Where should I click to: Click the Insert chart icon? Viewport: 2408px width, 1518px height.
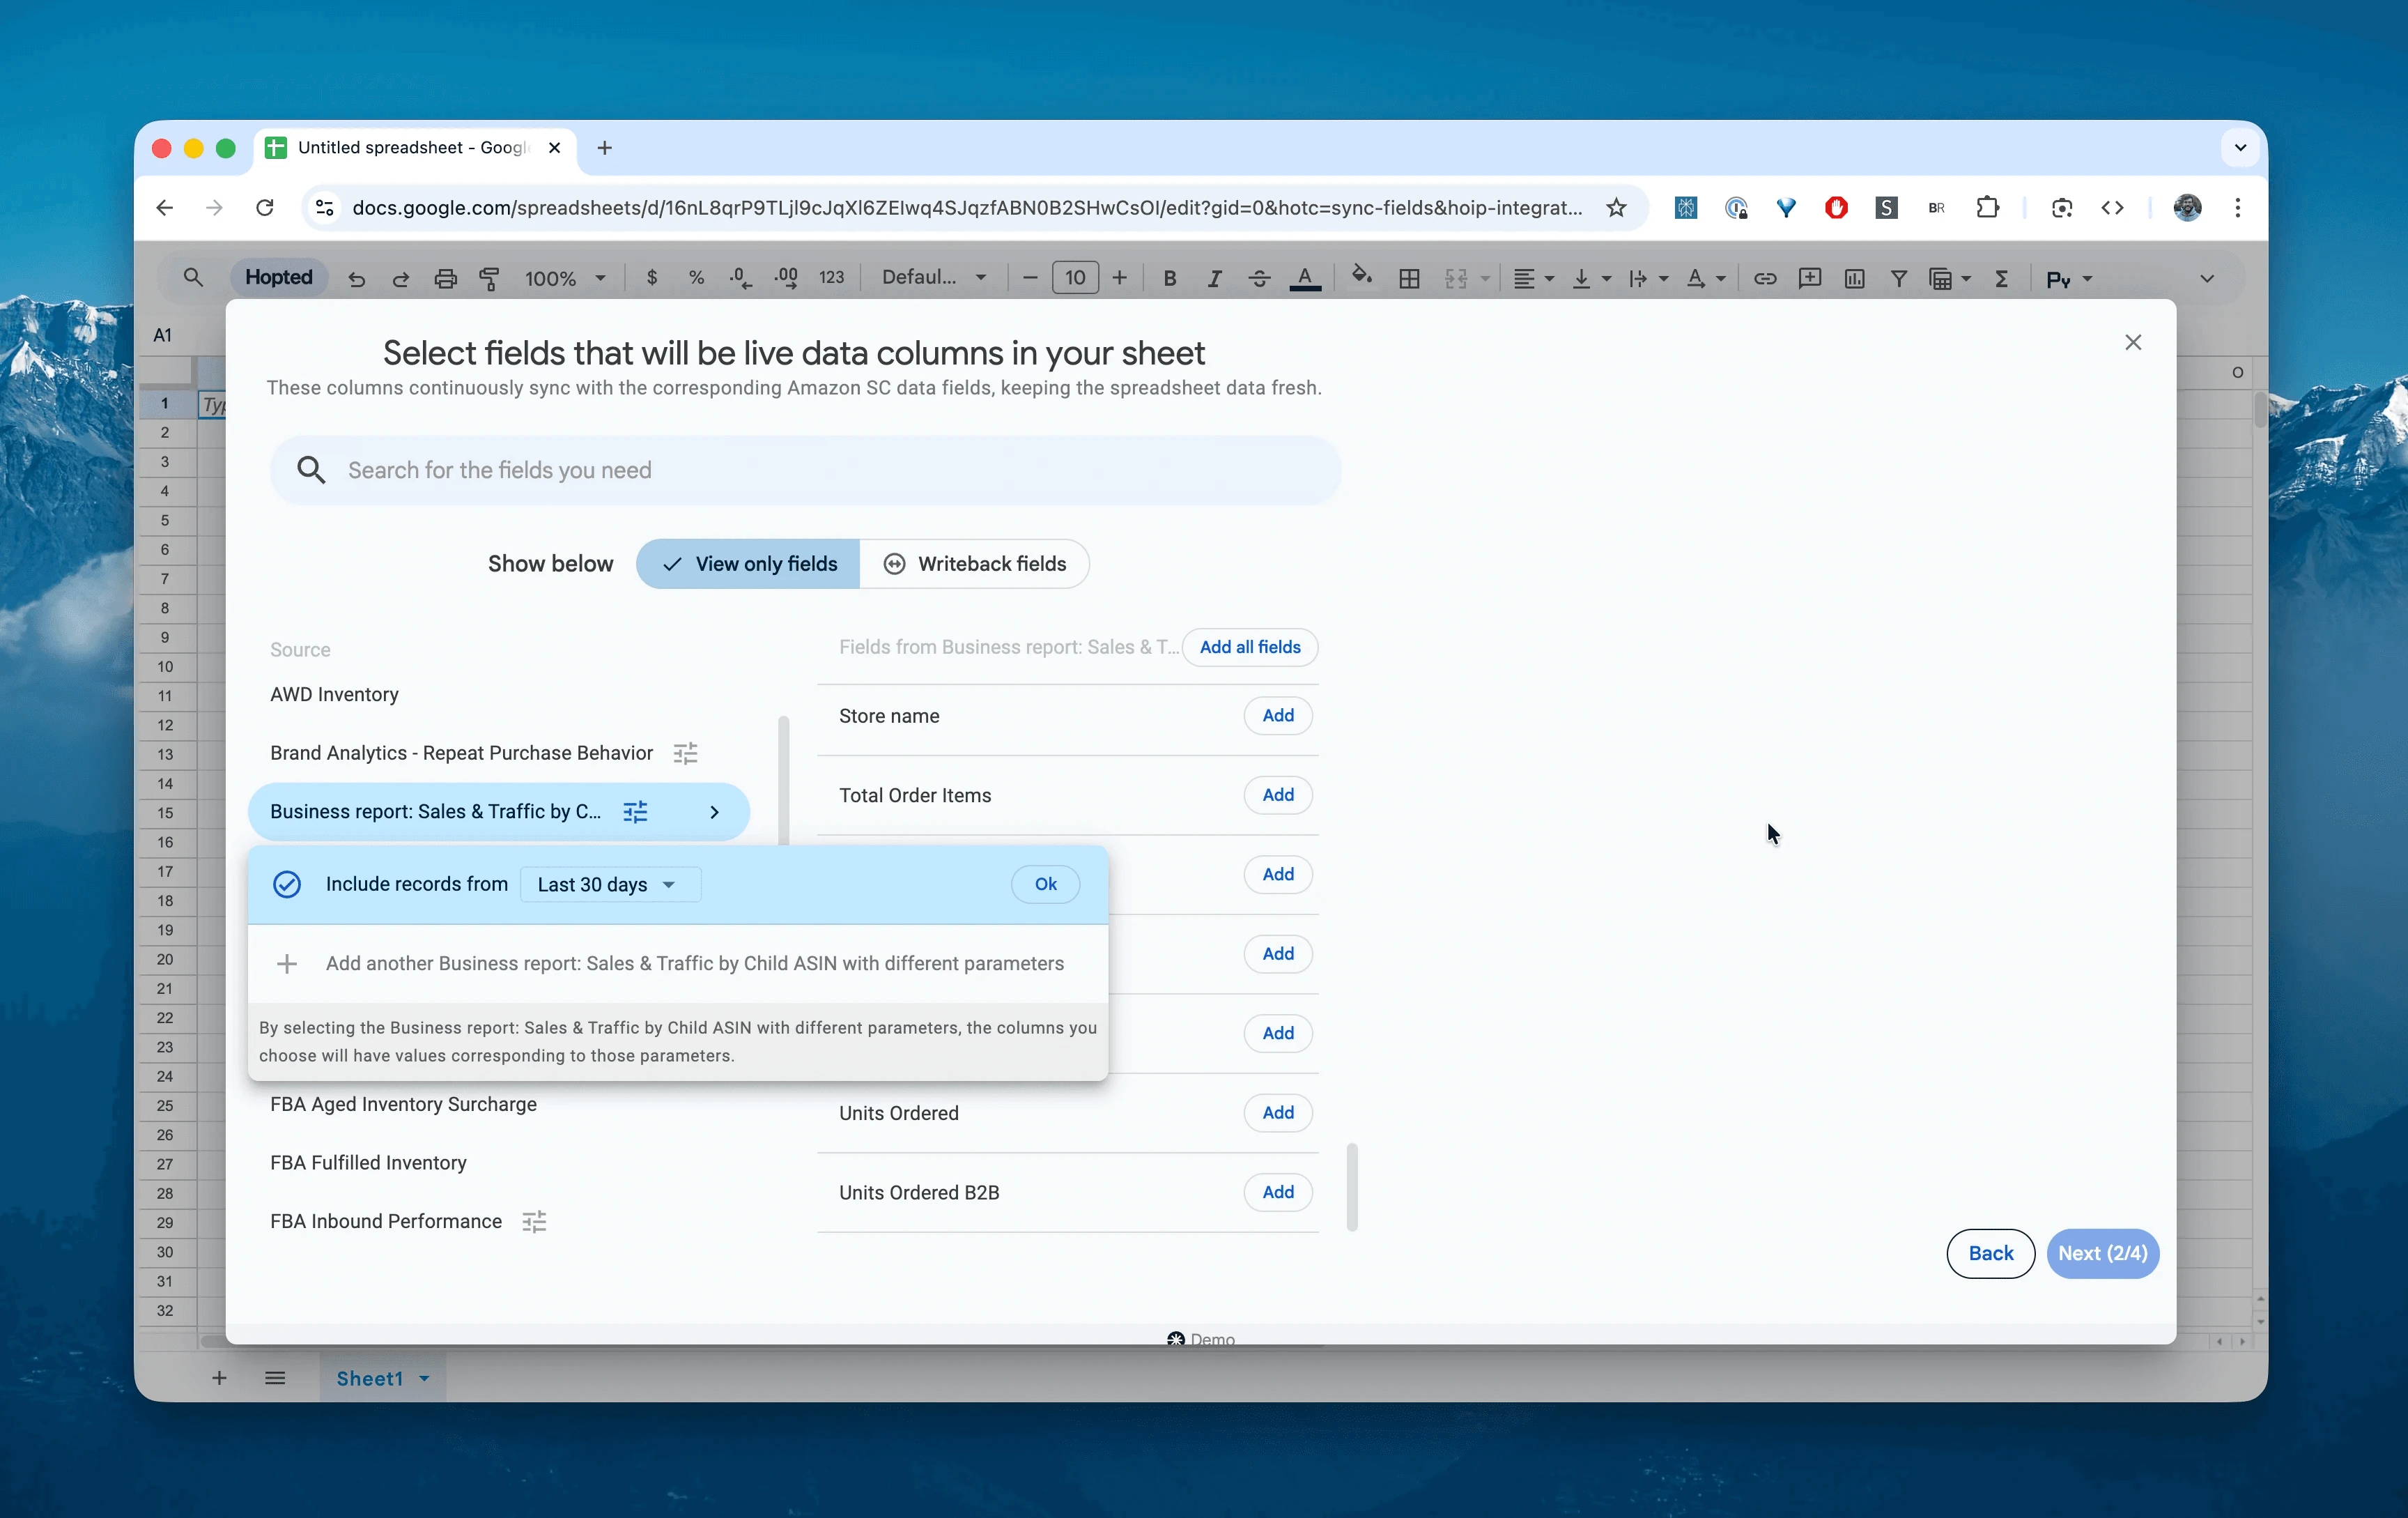[1855, 278]
